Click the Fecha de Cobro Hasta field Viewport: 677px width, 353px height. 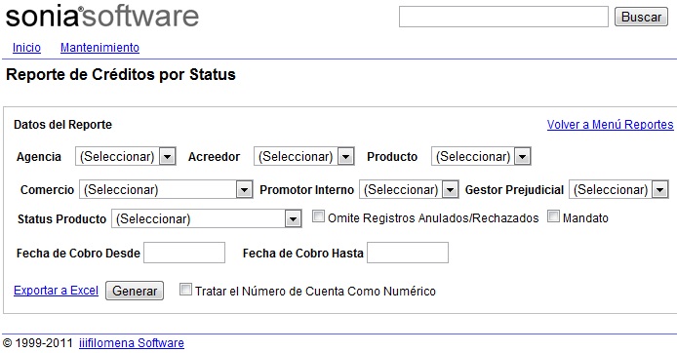tap(408, 253)
